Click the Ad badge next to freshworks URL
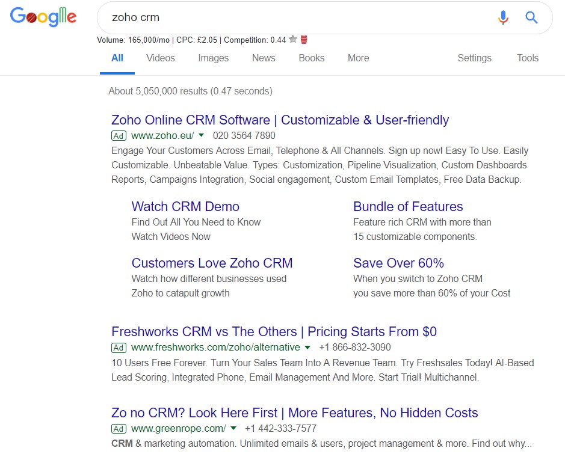Viewport: 565px width, 454px height. (119, 348)
